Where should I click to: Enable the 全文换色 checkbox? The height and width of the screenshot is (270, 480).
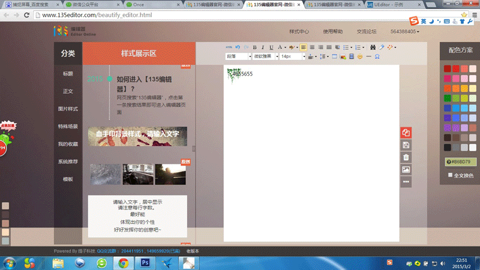(x=451, y=175)
